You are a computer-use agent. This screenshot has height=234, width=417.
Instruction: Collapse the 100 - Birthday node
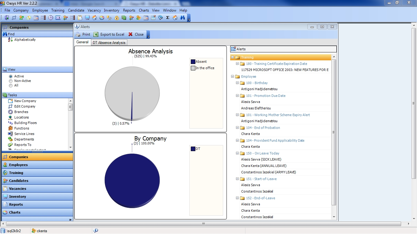point(238,83)
